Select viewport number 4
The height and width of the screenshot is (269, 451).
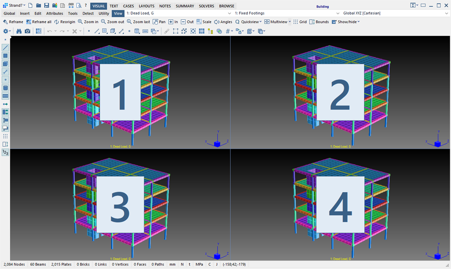click(340, 205)
